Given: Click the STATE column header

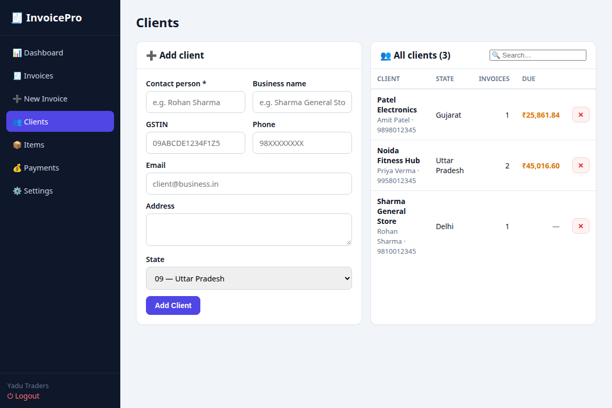Looking at the screenshot, I should point(445,79).
